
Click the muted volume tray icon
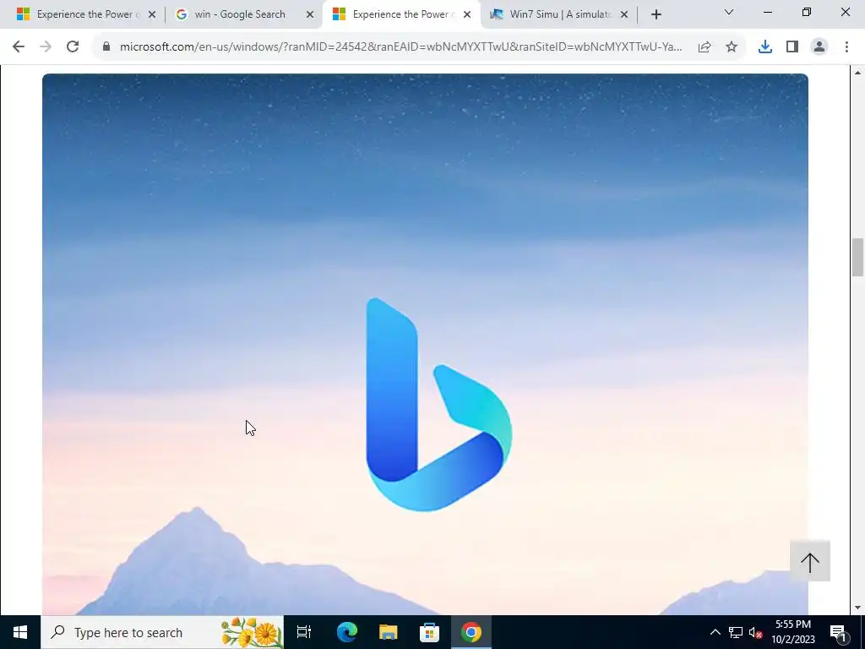click(x=756, y=632)
